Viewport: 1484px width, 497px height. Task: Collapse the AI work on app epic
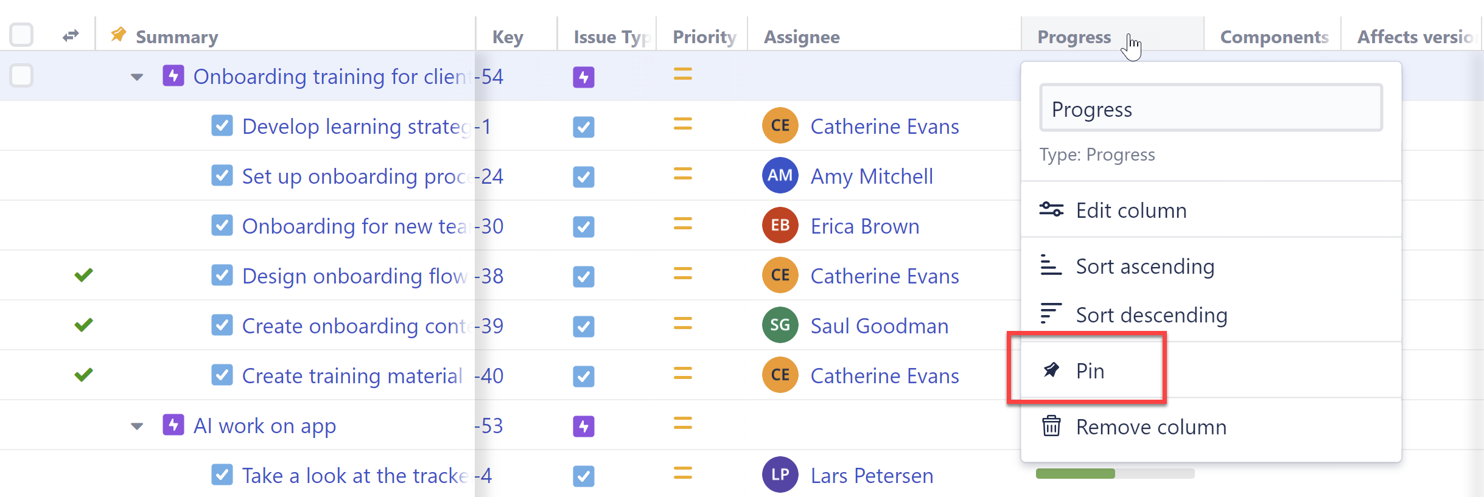137,426
